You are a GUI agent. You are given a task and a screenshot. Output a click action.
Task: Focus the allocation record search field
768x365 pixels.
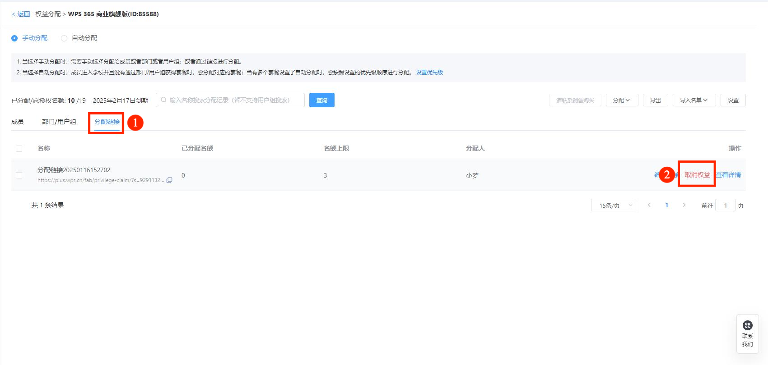230,100
